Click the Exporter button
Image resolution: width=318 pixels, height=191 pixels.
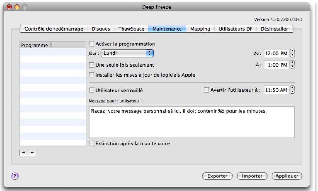click(217, 176)
